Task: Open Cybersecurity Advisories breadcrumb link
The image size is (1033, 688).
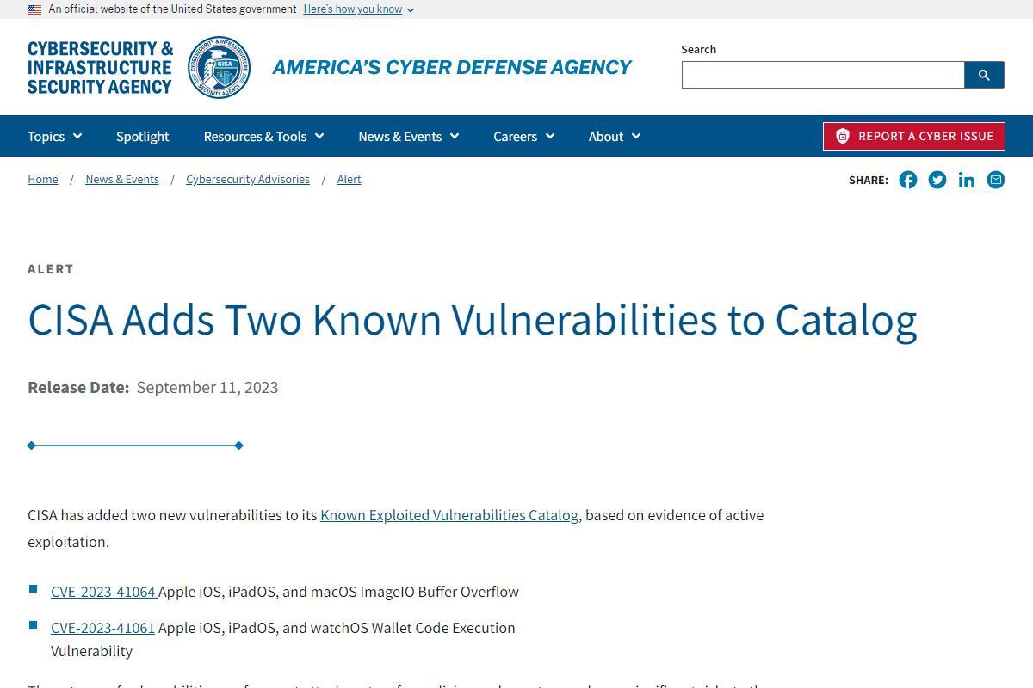Action: pos(248,179)
